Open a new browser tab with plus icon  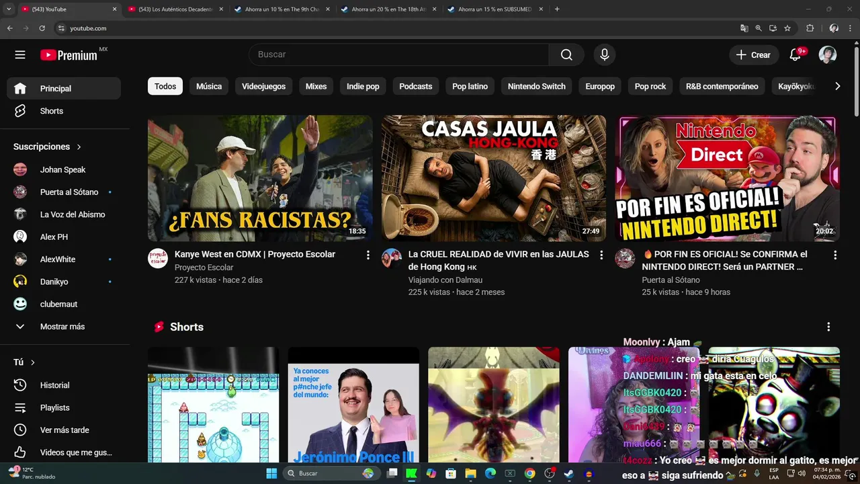(x=557, y=9)
